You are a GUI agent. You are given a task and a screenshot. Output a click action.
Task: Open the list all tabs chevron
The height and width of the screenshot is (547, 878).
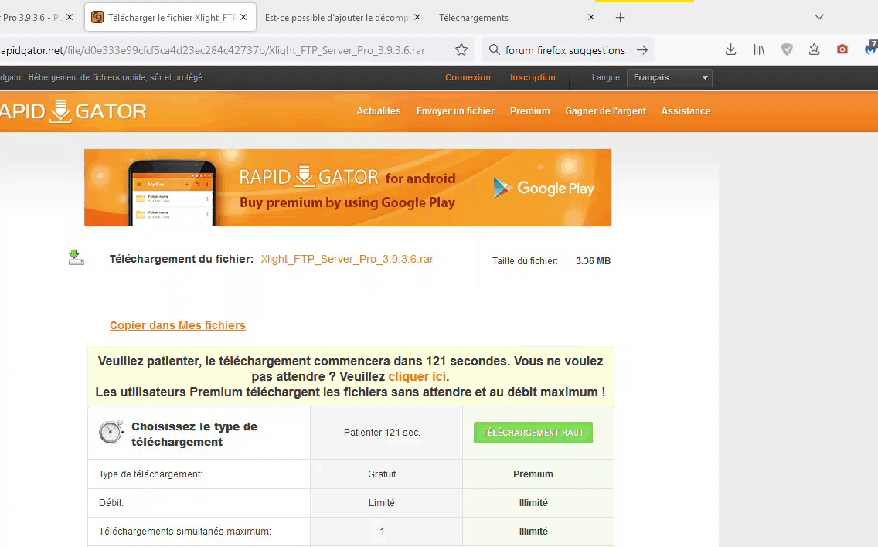point(819,17)
